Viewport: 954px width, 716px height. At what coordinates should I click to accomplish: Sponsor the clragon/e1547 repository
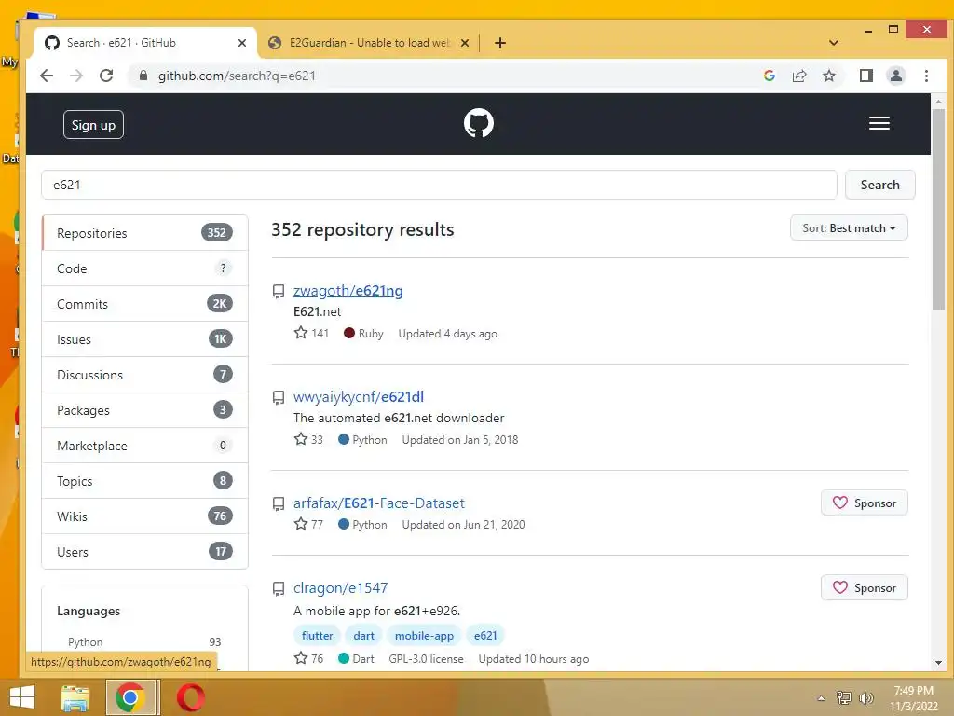[864, 587]
